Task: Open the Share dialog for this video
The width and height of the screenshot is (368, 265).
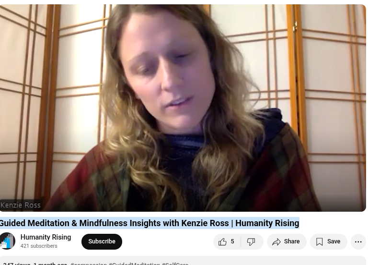Action: pos(287,241)
